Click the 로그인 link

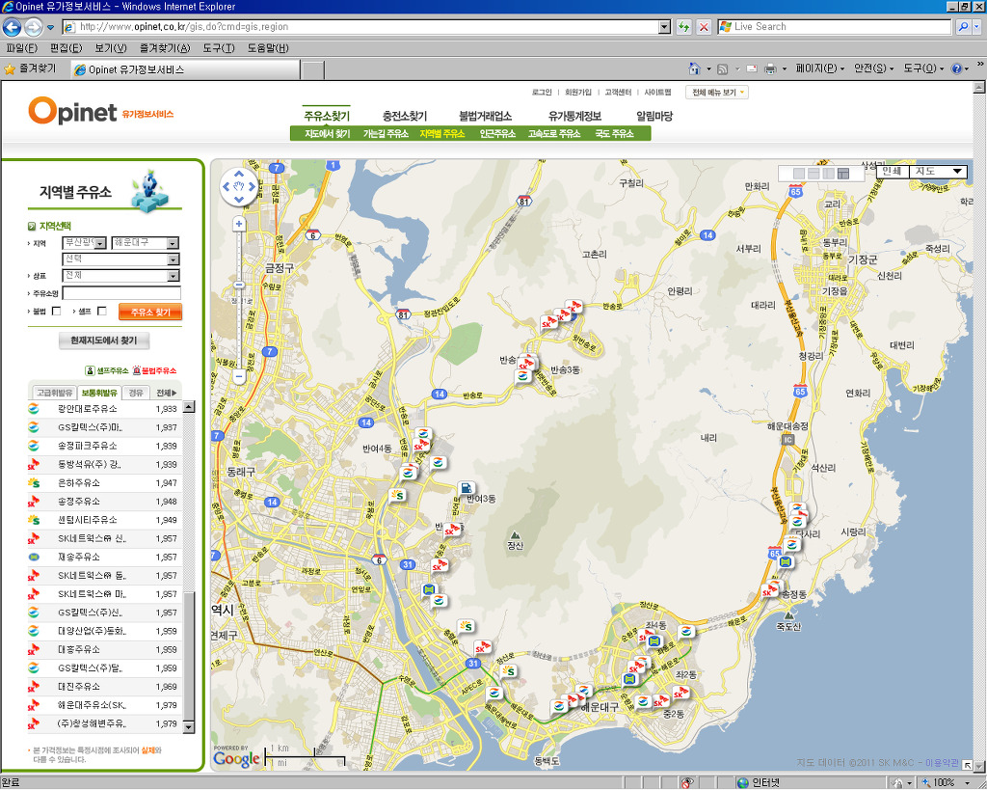click(x=542, y=92)
